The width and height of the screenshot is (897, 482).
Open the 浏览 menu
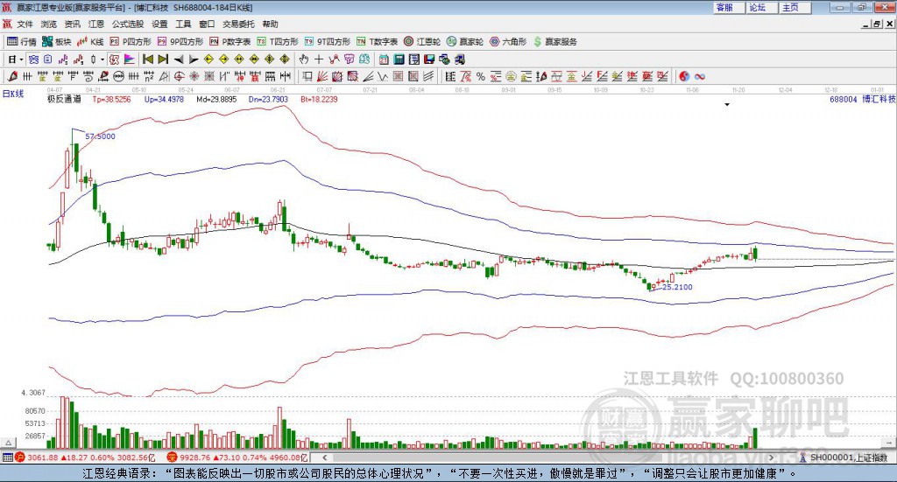click(x=49, y=24)
